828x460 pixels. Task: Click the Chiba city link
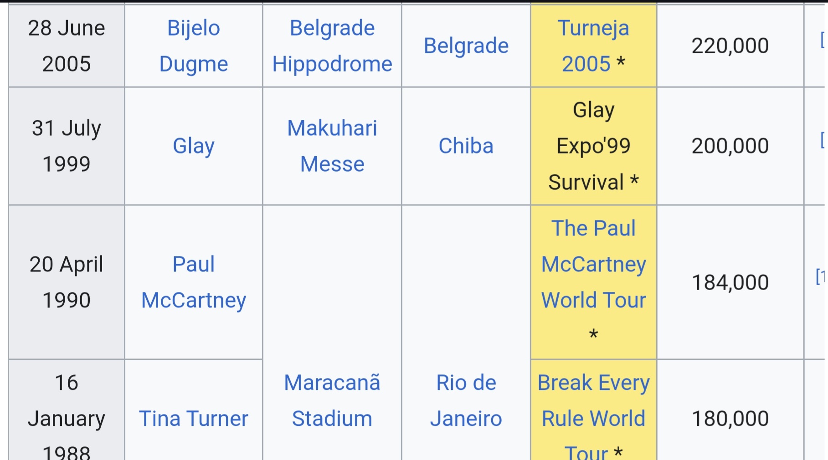pos(466,146)
